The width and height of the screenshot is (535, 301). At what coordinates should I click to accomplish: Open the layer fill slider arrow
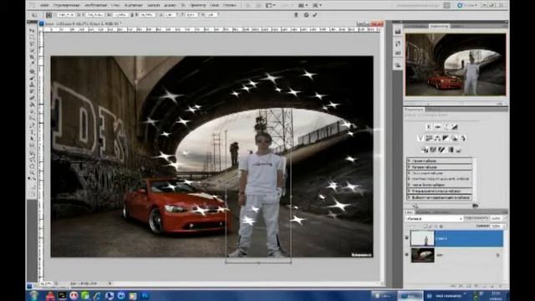[504, 227]
